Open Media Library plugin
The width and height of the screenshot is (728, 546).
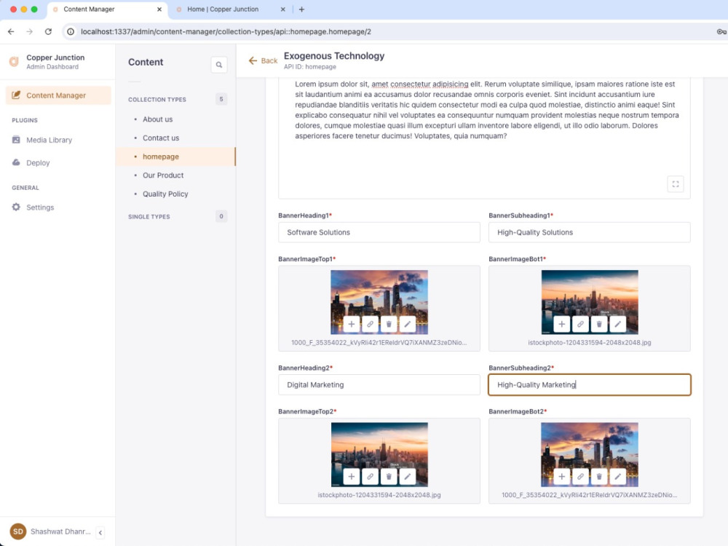pyautogui.click(x=50, y=140)
